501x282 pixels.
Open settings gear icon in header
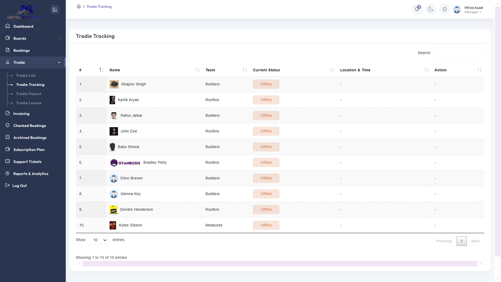(444, 9)
